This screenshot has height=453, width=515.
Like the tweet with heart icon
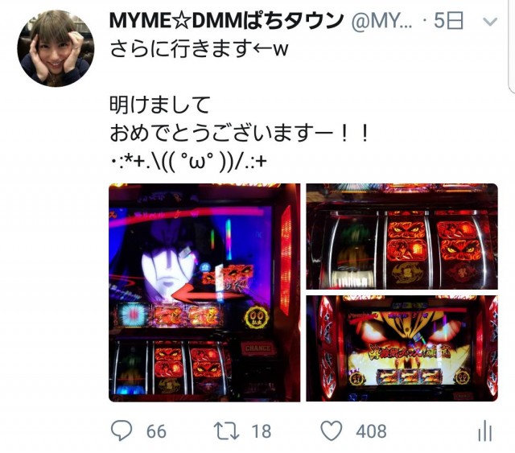pos(331,430)
